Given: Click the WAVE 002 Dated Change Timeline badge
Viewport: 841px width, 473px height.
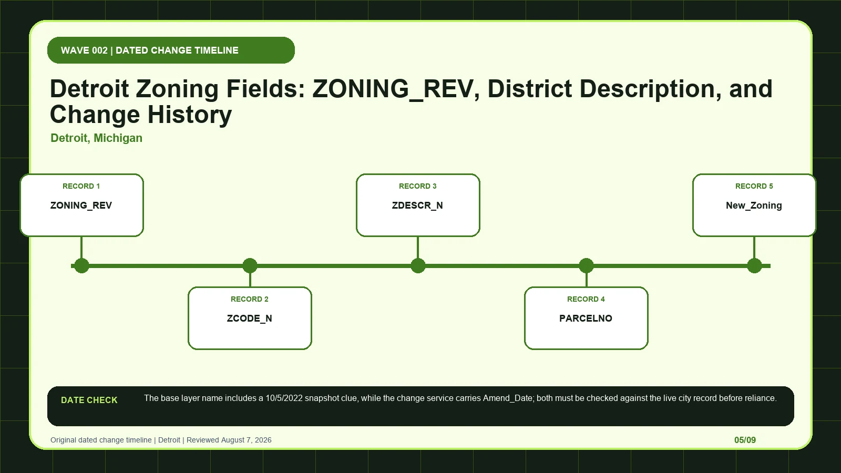Looking at the screenshot, I should click(171, 50).
